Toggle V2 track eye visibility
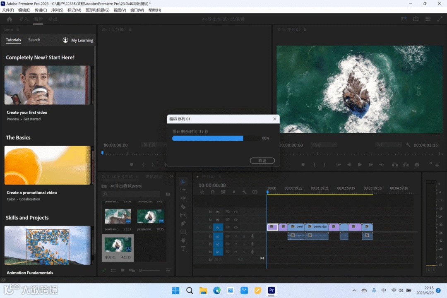This screenshot has height=298, width=447. [236, 220]
